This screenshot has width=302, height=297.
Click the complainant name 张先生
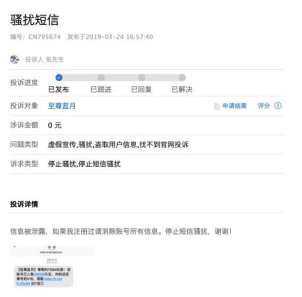tap(55, 59)
